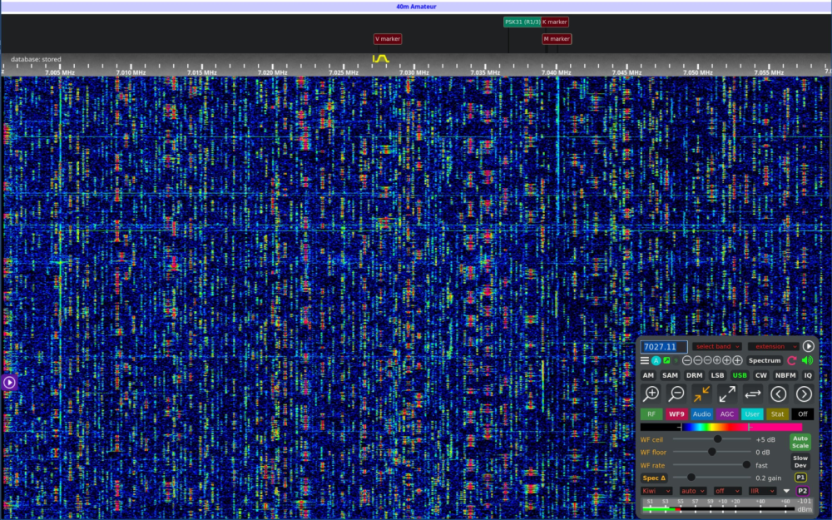Click the magnifier zoom-in icon
The width and height of the screenshot is (832, 520).
coord(651,394)
